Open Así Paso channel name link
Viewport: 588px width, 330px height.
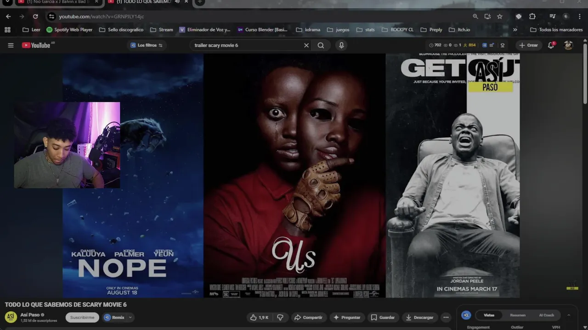click(30, 315)
